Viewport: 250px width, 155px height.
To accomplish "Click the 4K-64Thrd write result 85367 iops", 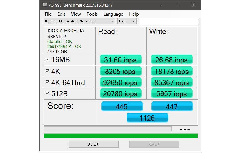I will pyautogui.click(x=172, y=82).
